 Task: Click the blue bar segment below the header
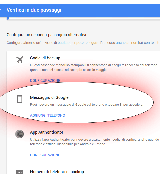coord(8,18)
